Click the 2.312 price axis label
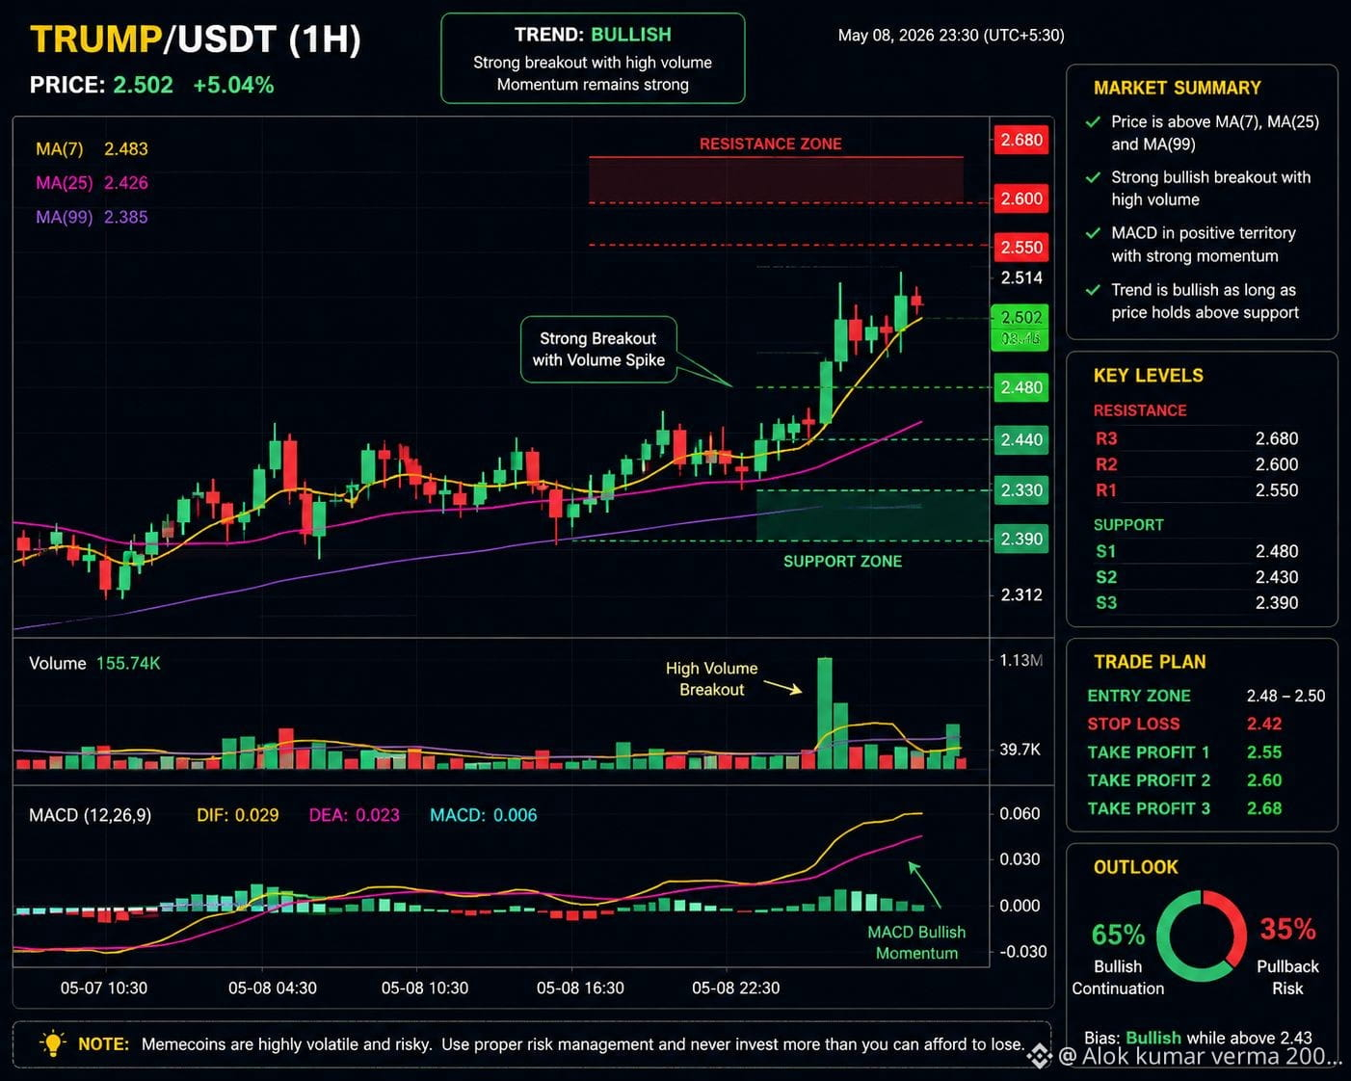This screenshot has height=1081, width=1351. click(x=1021, y=595)
